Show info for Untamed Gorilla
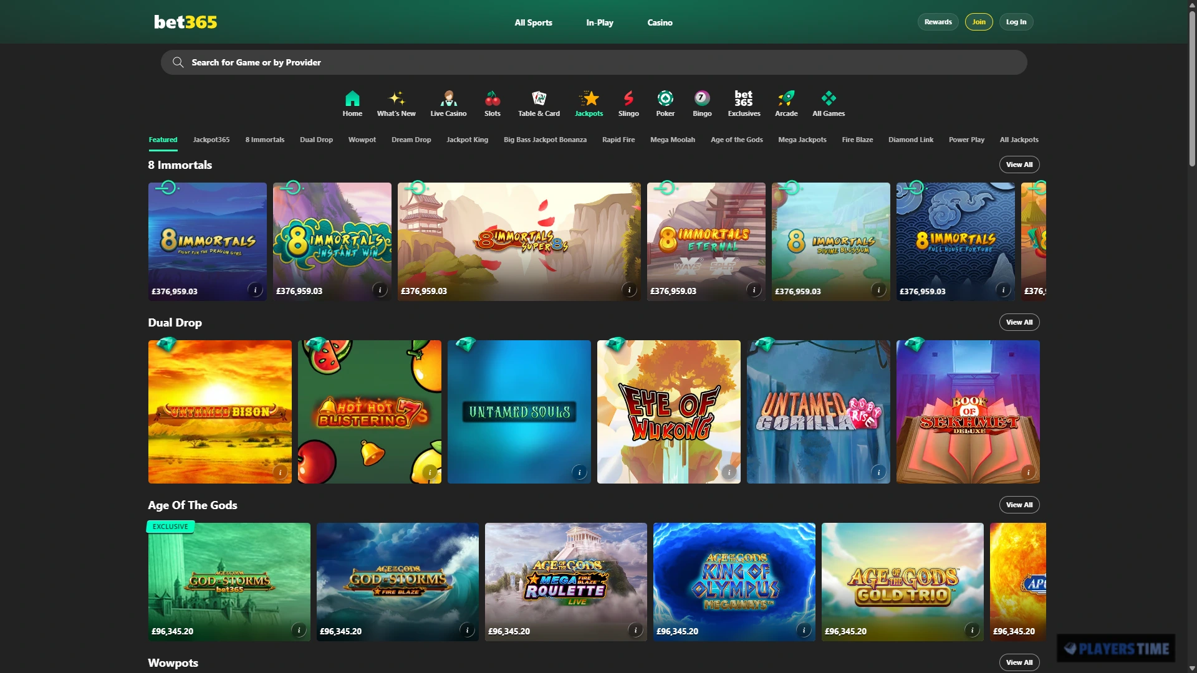The width and height of the screenshot is (1197, 673). [x=878, y=472]
